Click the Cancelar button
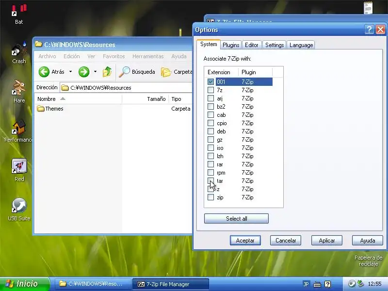Viewport: 388px width, 291px height. pos(286,240)
